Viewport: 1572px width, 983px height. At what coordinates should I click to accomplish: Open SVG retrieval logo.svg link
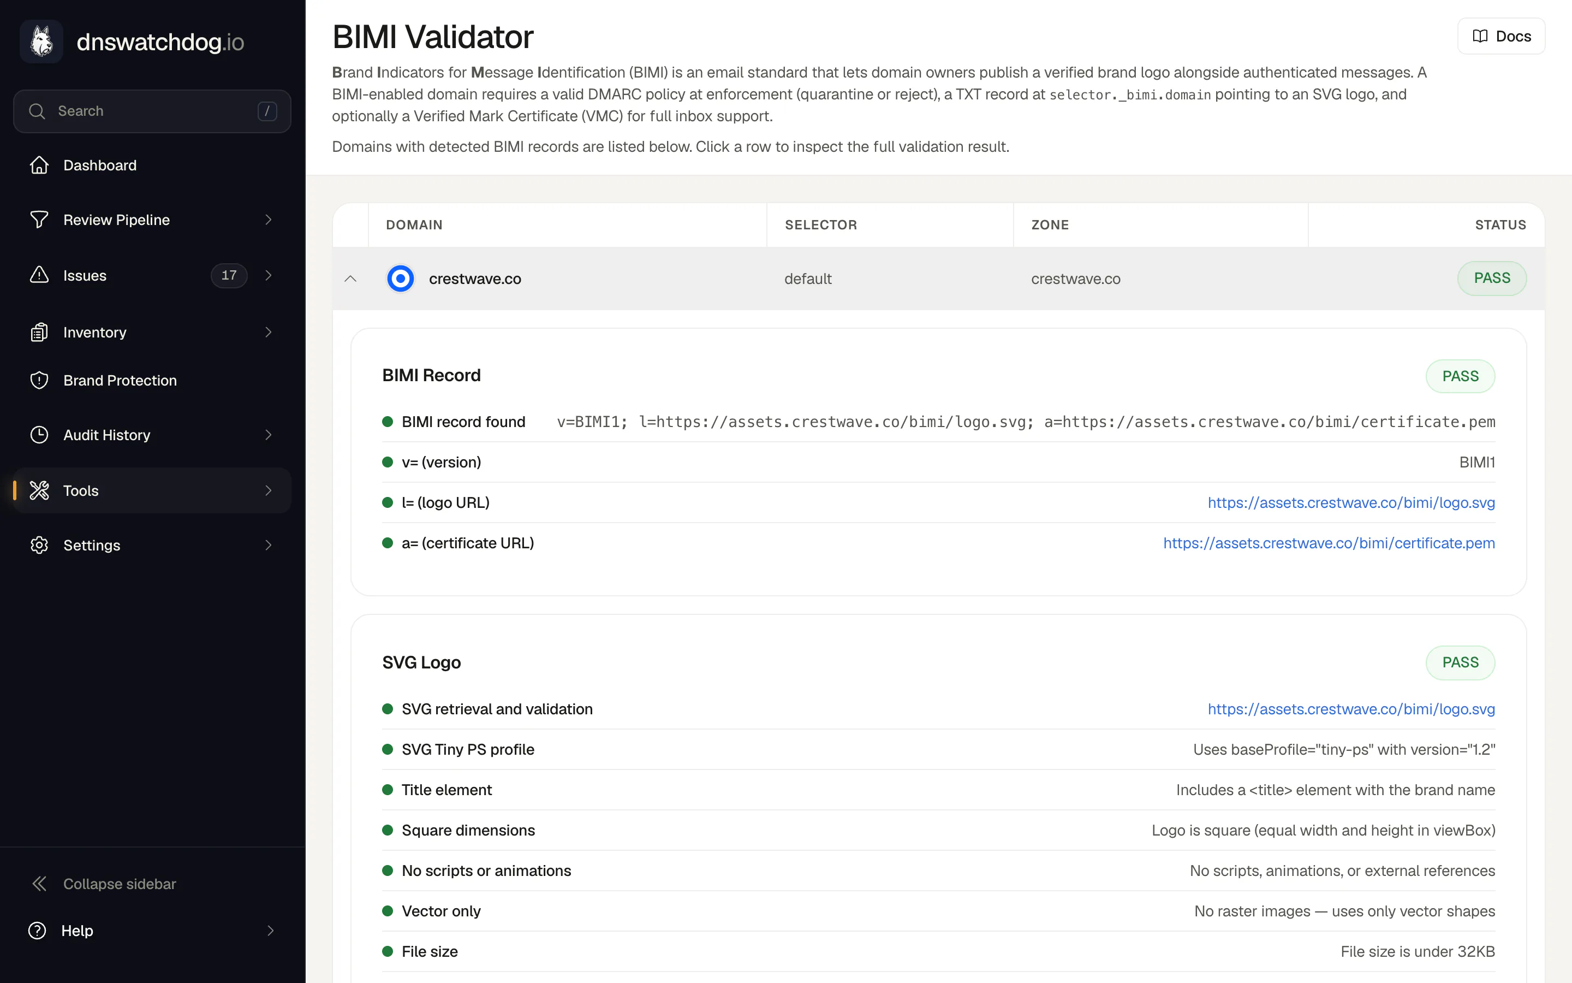(1351, 709)
